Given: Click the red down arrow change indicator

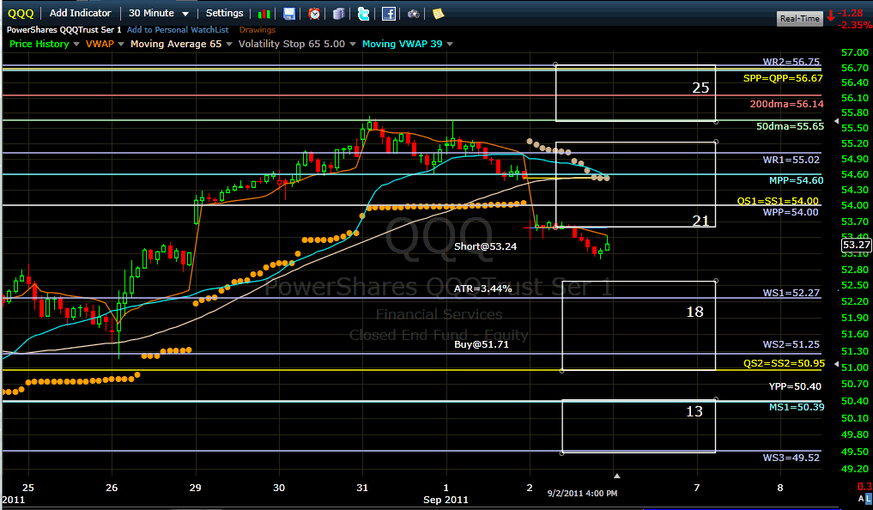Looking at the screenshot, I should pyautogui.click(x=831, y=15).
